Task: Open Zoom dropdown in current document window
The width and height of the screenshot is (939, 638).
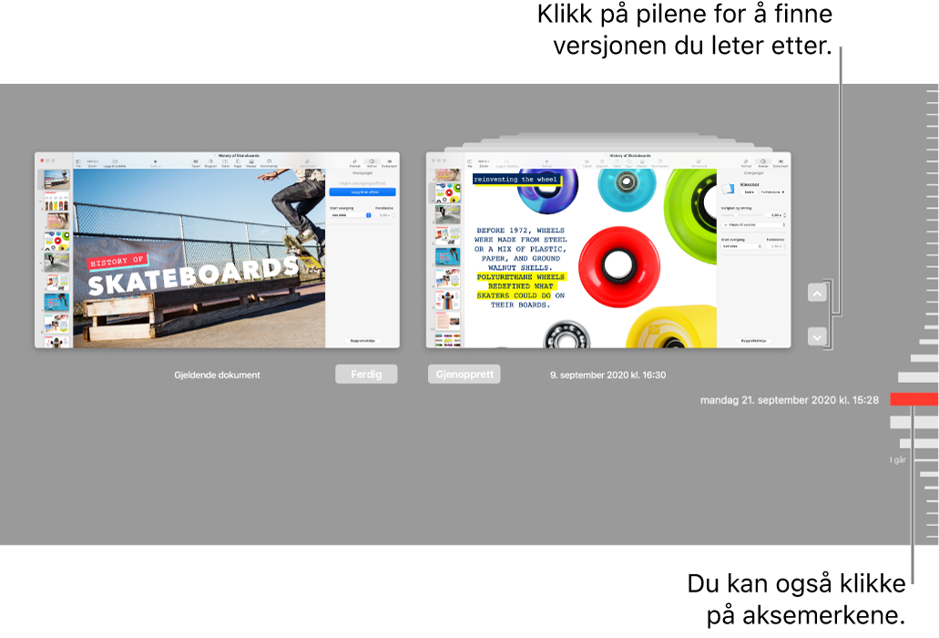Action: coord(93,163)
